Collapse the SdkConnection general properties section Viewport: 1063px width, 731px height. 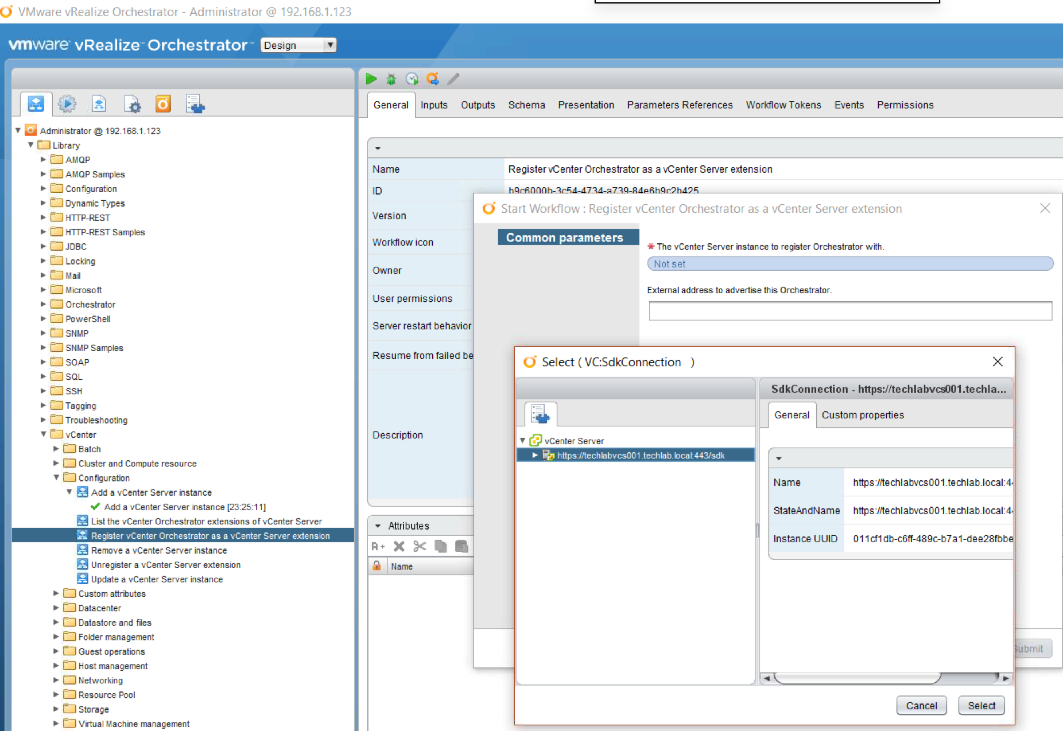tap(779, 458)
